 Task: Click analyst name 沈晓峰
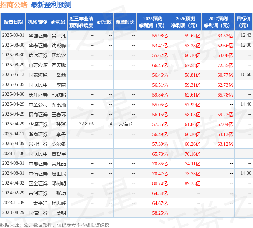58,46
